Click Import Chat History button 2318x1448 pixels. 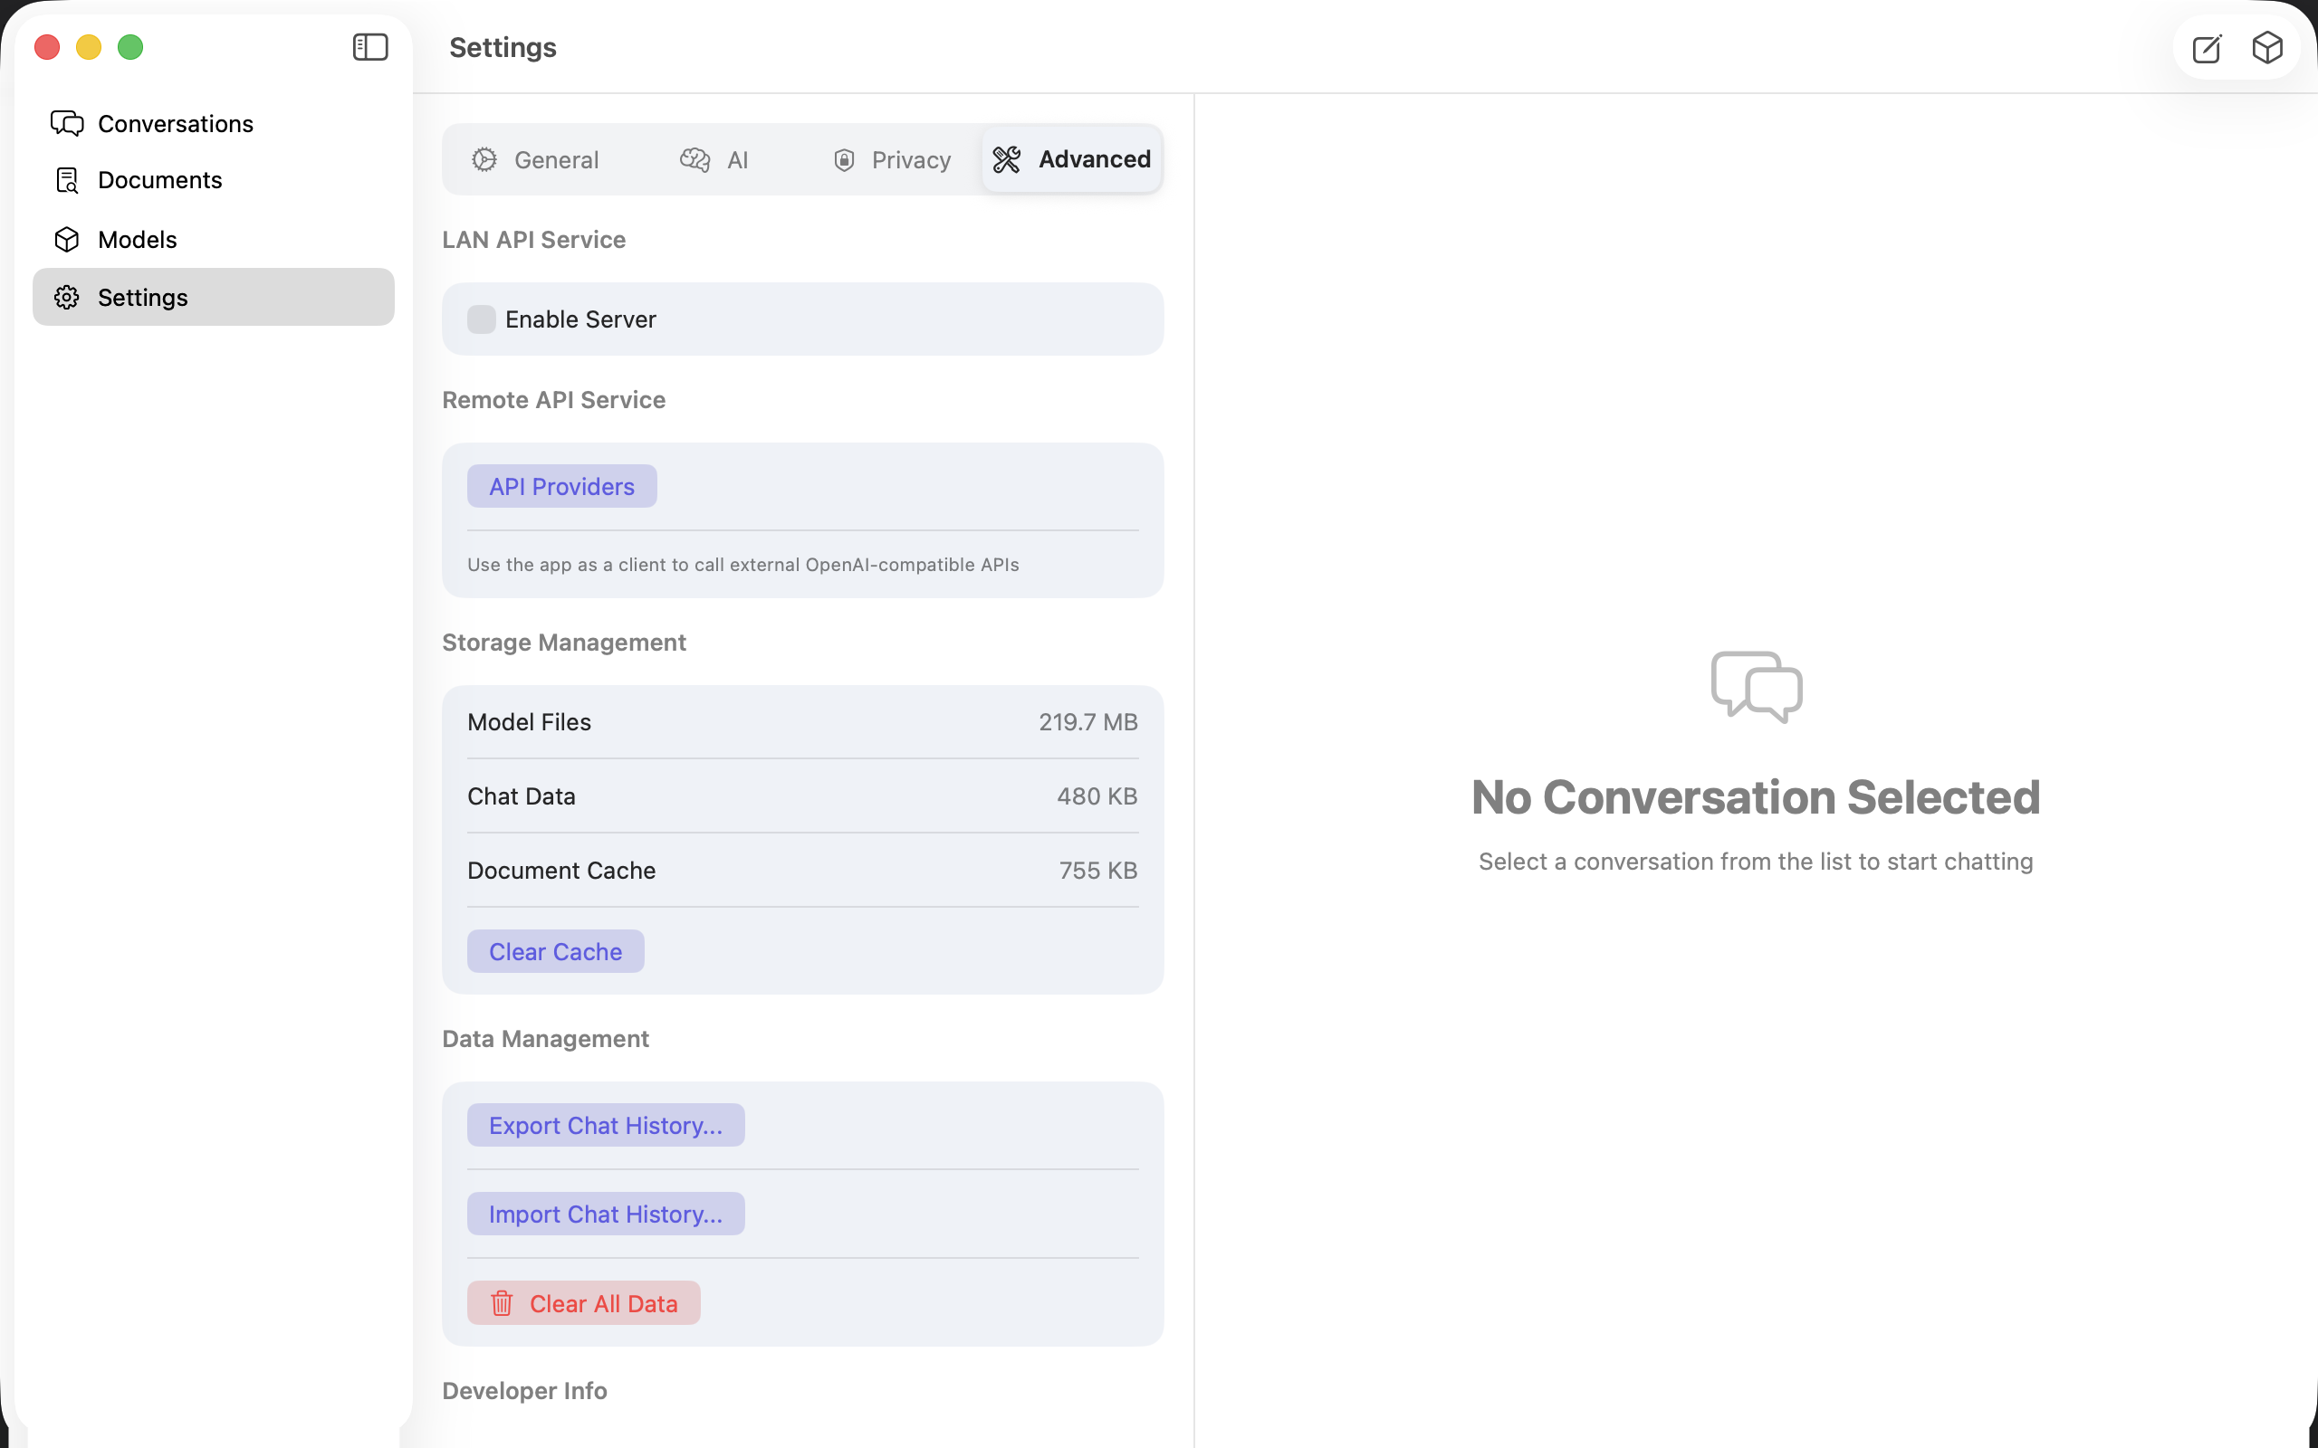(x=607, y=1214)
